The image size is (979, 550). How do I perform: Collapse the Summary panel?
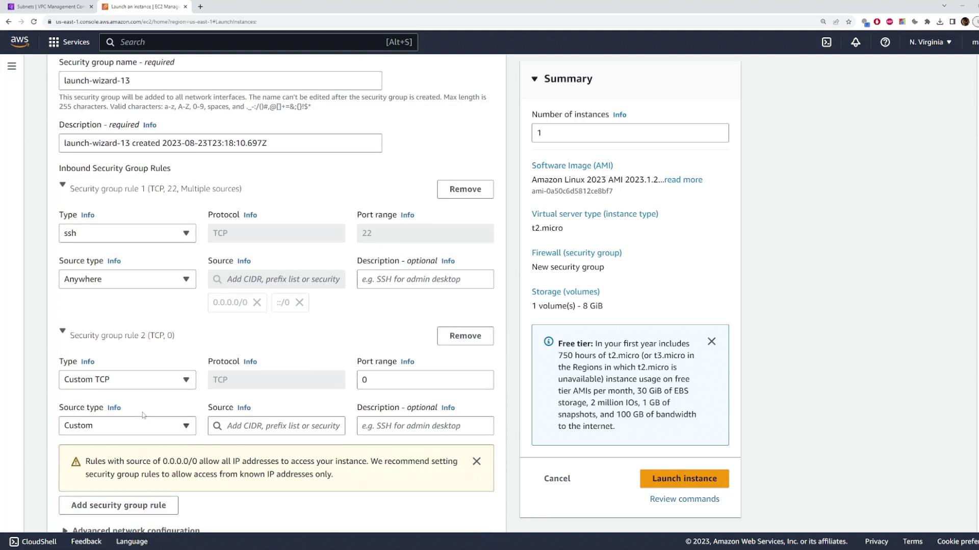pyautogui.click(x=534, y=79)
